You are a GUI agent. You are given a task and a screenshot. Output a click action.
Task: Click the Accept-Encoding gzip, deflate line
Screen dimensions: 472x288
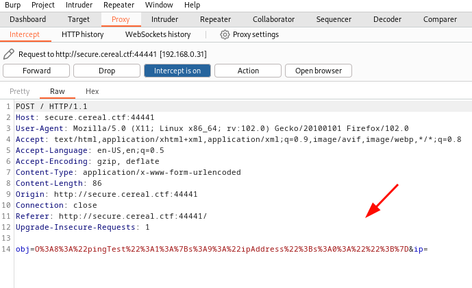[x=87, y=161]
